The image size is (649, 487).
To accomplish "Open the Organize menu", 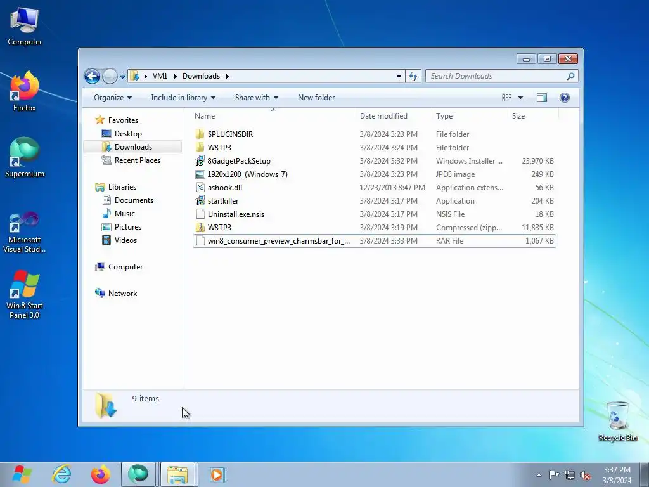I will point(113,98).
